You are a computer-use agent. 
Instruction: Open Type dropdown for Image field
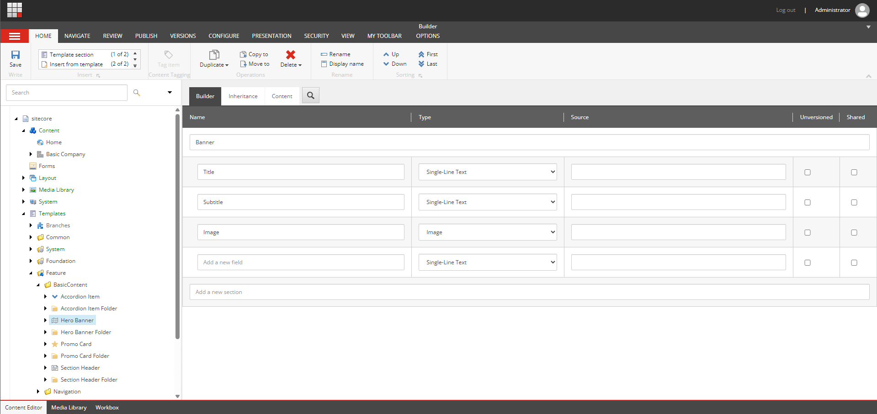[488, 232]
